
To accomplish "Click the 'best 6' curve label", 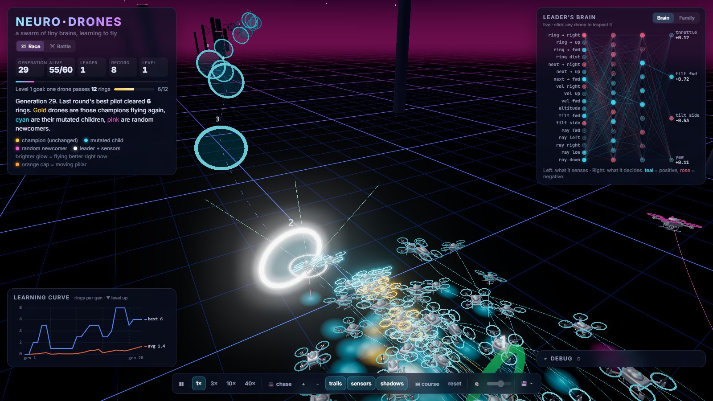I will tap(155, 319).
